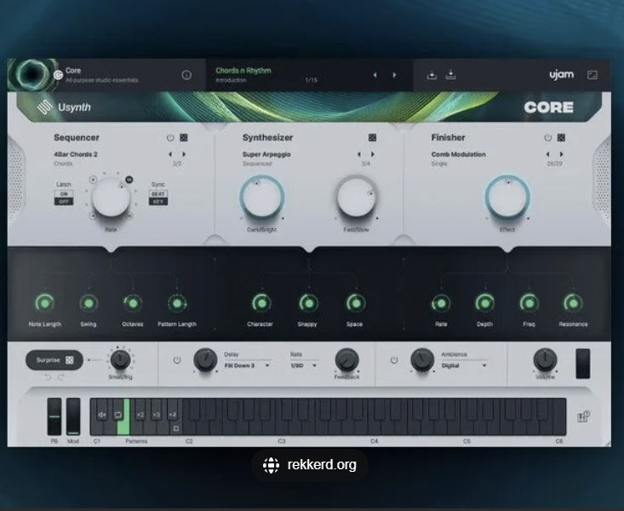The width and height of the screenshot is (624, 511).
Task: Open the Ambience Digital dropdown
Action: coord(464,365)
